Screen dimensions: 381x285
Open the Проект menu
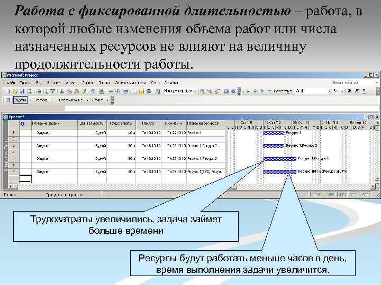[x=104, y=83]
